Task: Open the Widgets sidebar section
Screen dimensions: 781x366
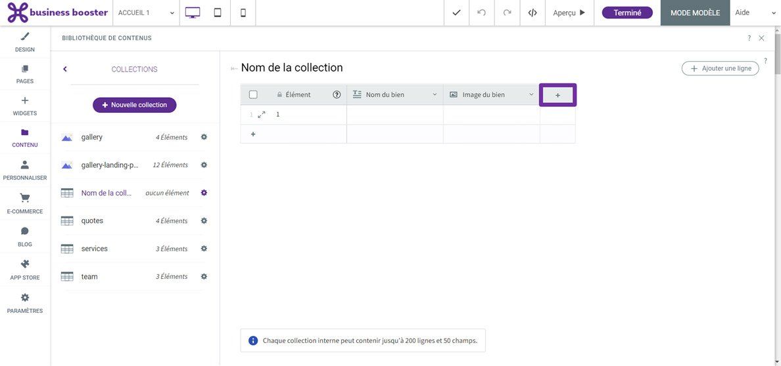Action: coord(25,106)
